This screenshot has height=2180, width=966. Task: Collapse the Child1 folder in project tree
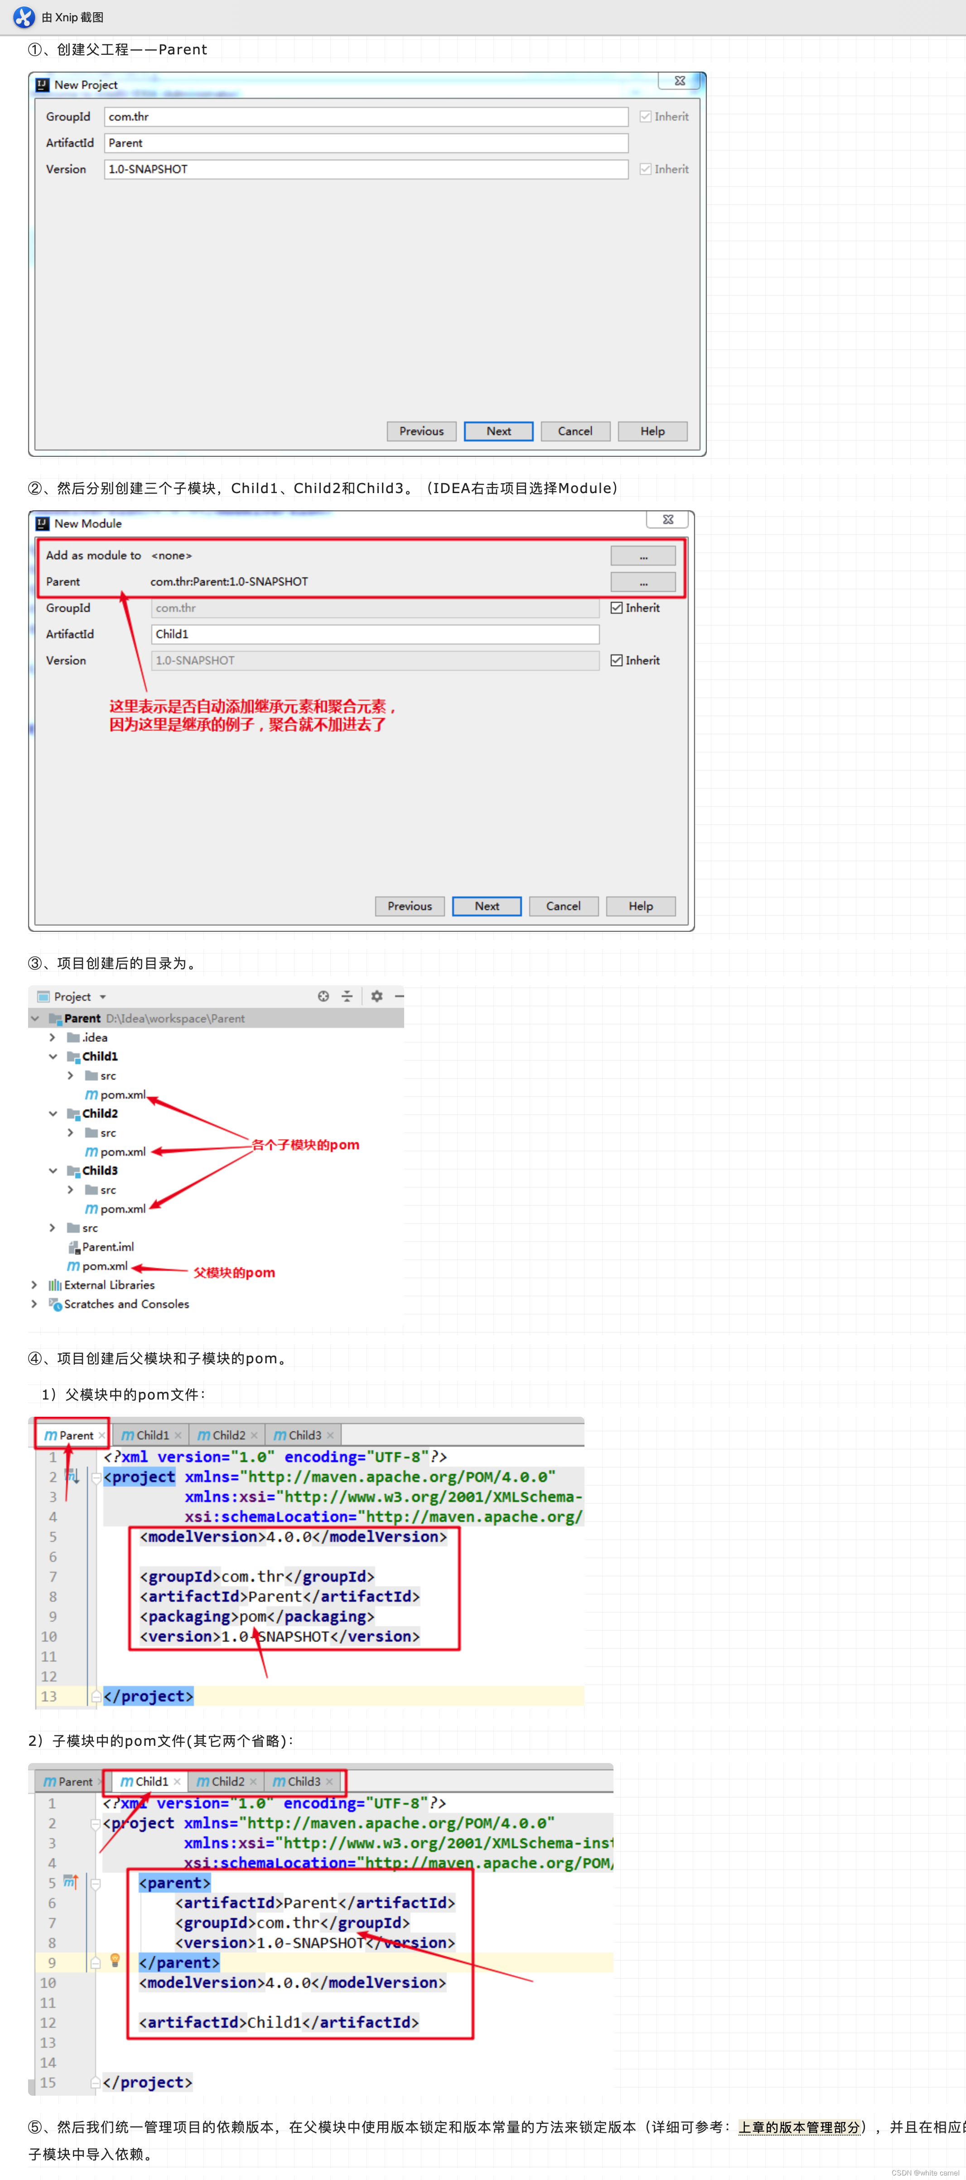click(53, 1056)
